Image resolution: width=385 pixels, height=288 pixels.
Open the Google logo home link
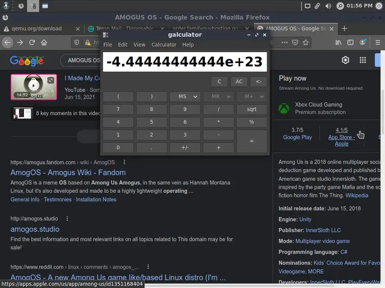[x=27, y=61]
